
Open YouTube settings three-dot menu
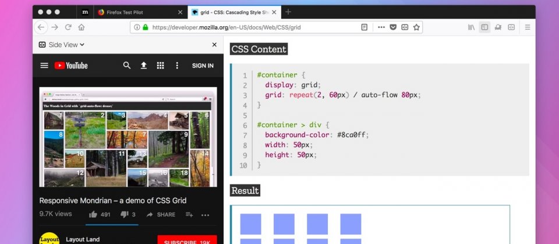pos(177,66)
